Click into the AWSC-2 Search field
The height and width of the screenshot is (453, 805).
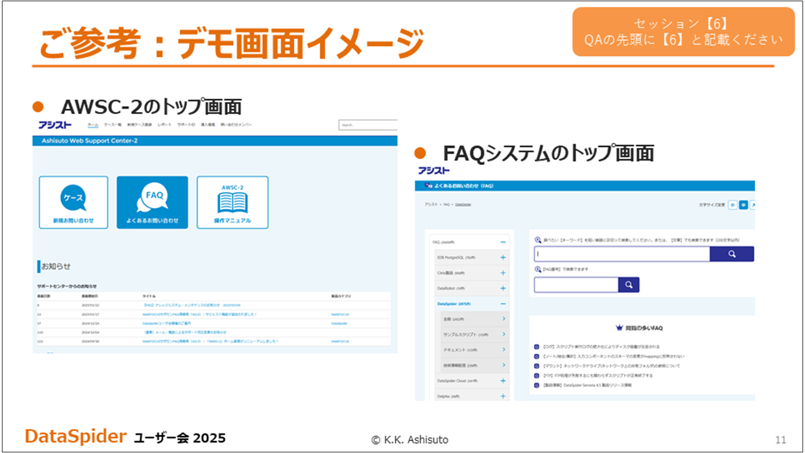click(368, 125)
